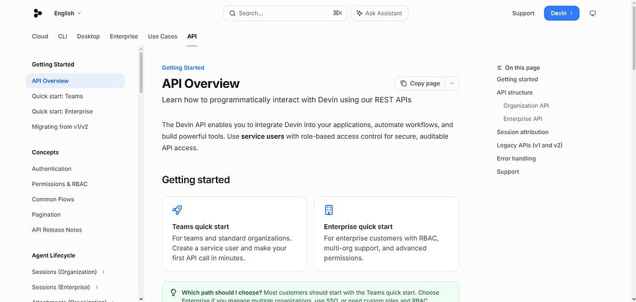
Task: Open the Enterprise quick start card
Action: click(386, 234)
